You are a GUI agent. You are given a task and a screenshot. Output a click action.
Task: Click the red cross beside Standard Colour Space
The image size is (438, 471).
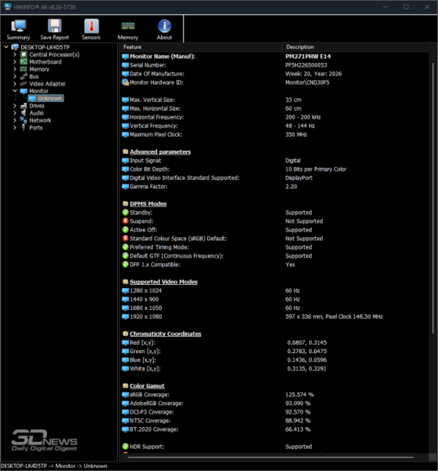126,238
